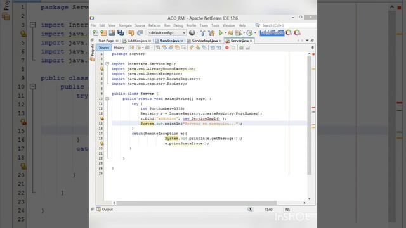Click the Redo toolbar icon
406x228 pixels.
(140, 33)
